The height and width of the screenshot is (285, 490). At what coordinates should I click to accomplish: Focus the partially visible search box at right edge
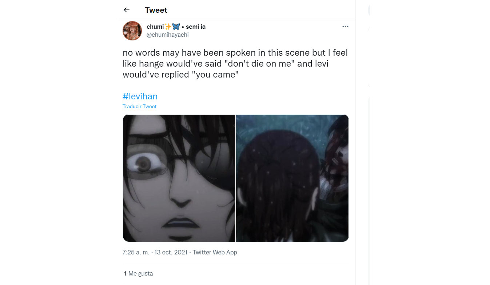(x=369, y=10)
